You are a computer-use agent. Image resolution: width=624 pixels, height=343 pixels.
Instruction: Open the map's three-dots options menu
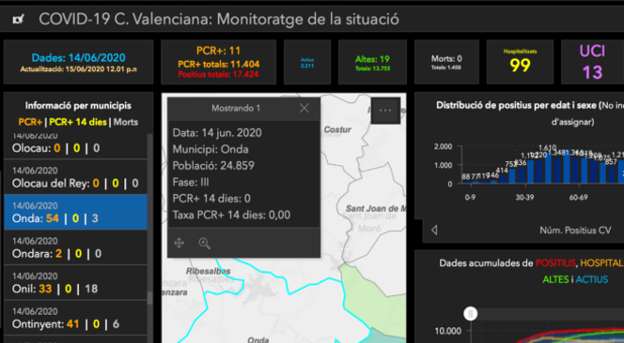[385, 111]
